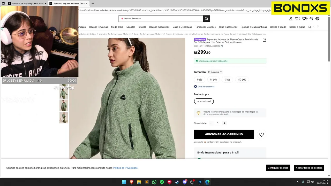Open the language globe icon

[x=317, y=19]
